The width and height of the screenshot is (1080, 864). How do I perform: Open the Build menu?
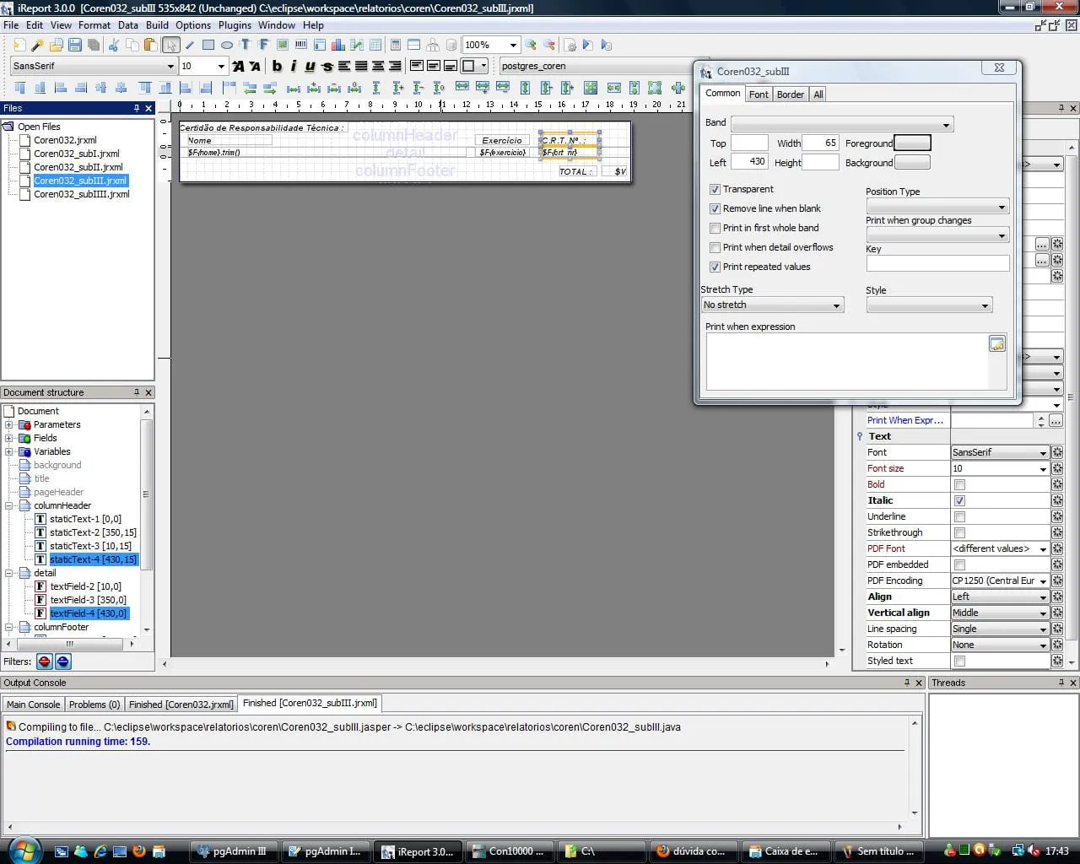157,25
